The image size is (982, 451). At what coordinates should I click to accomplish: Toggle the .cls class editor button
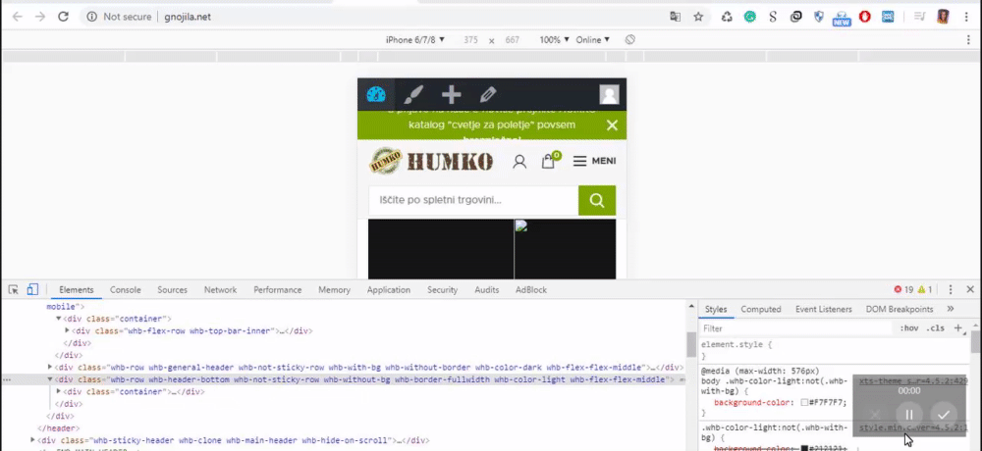click(936, 328)
